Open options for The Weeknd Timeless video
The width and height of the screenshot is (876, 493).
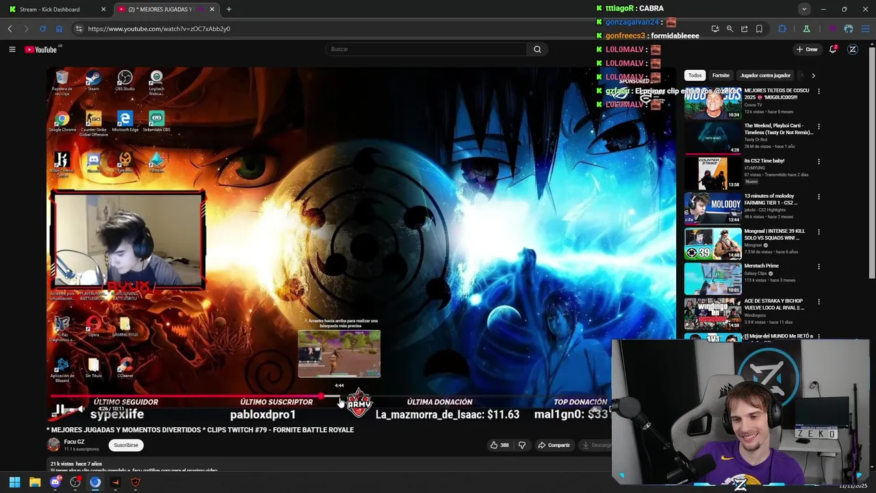819,127
